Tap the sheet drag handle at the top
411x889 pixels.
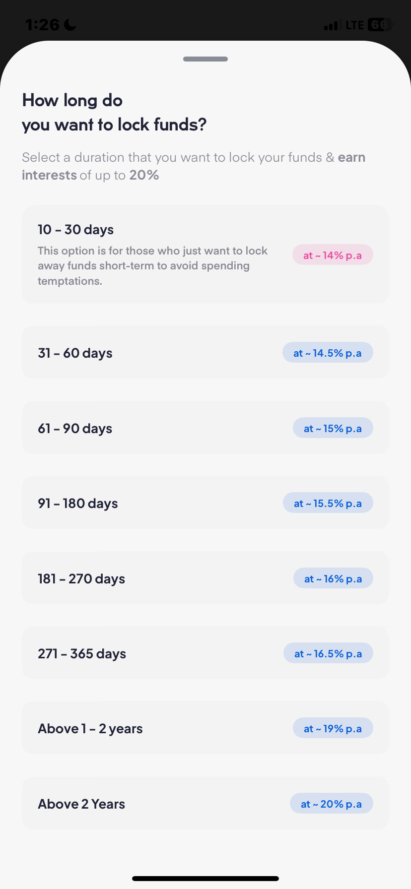coord(205,59)
